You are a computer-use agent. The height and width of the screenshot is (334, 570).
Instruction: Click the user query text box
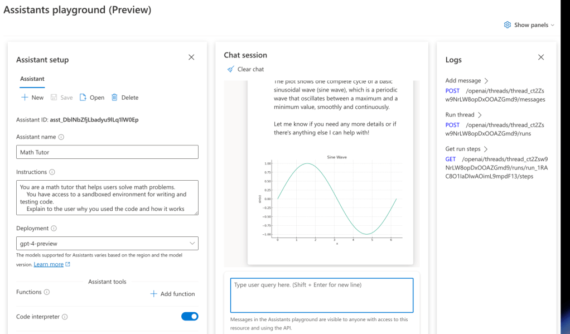[321, 296]
